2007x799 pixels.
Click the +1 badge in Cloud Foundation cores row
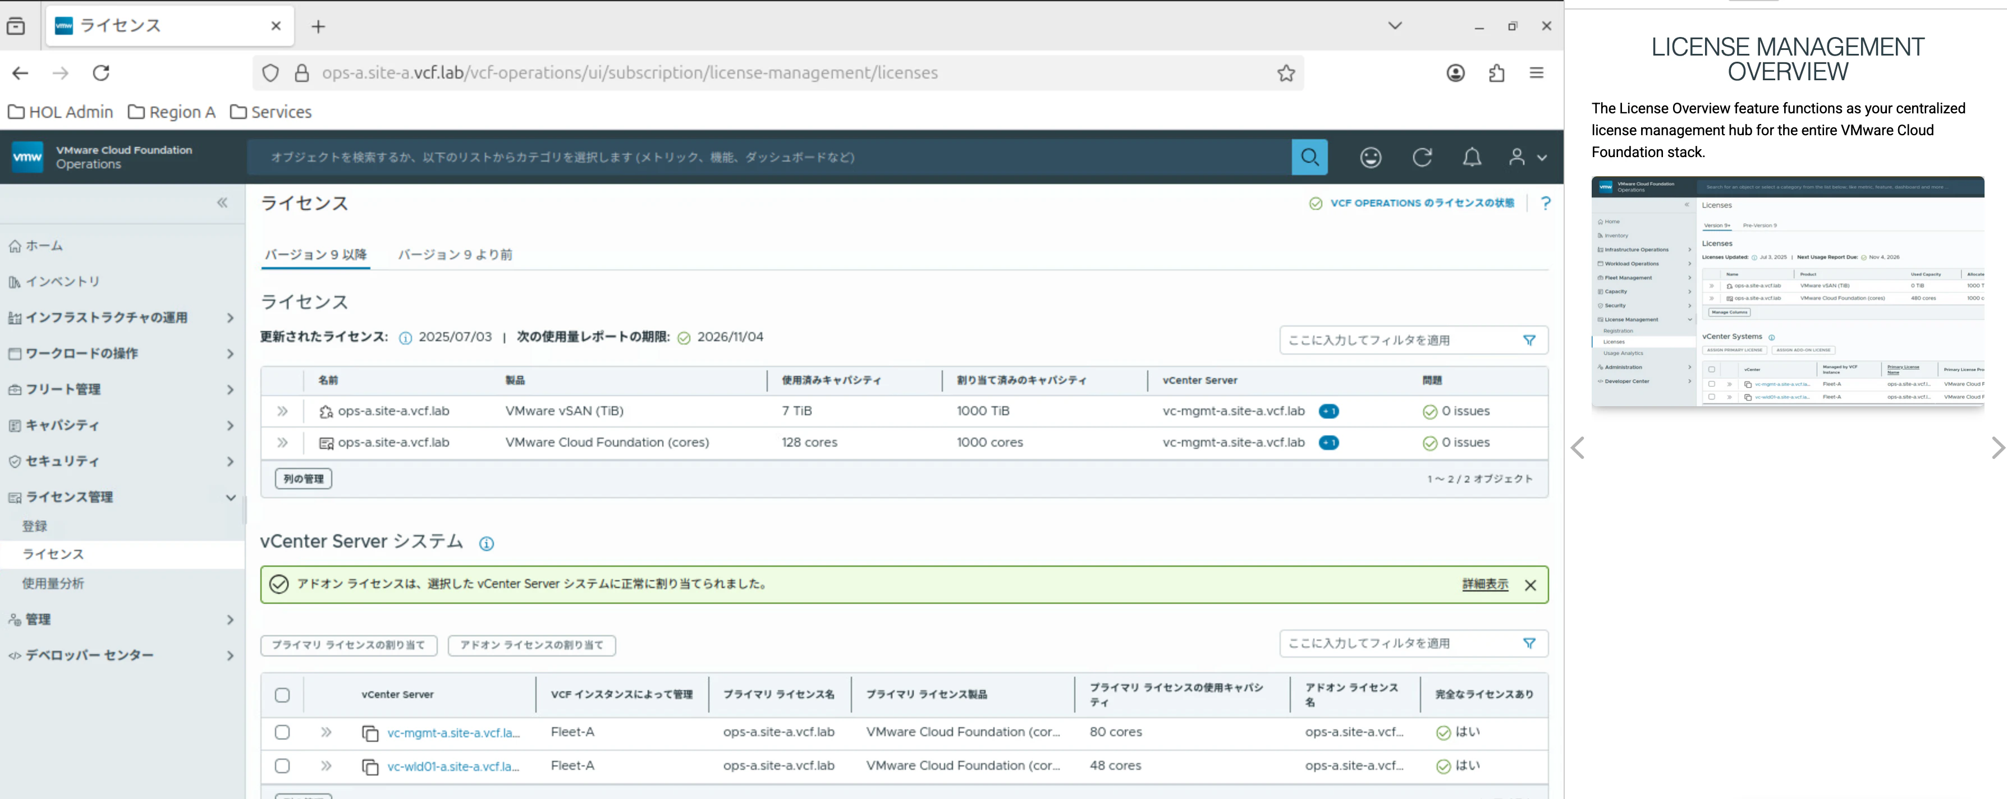pyautogui.click(x=1328, y=442)
